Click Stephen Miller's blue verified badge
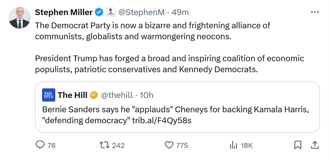The image size is (329, 157). click(x=99, y=12)
